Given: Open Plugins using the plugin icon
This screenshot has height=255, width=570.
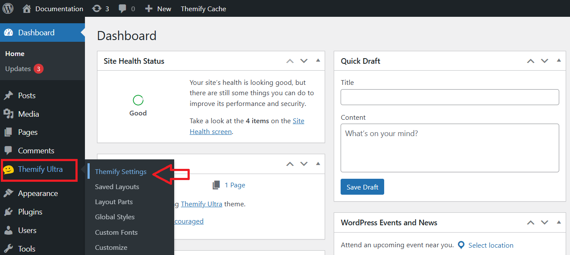Looking at the screenshot, I should click(x=9, y=211).
